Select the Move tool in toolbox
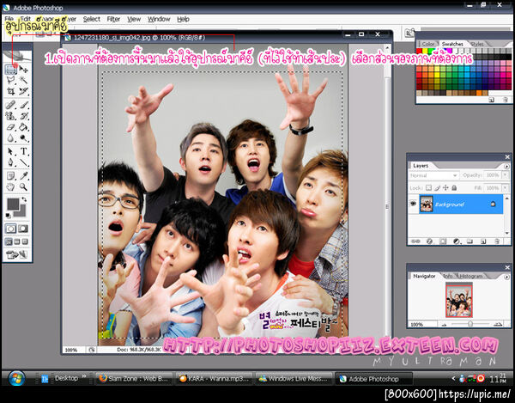 [x=23, y=70]
